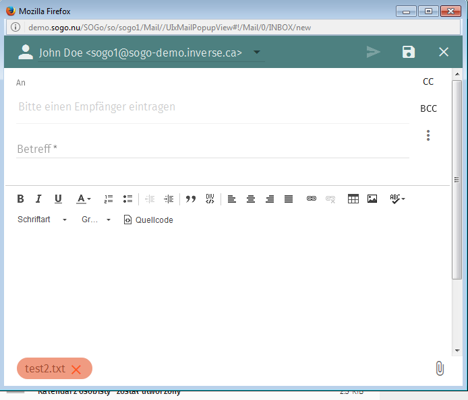This screenshot has width=468, height=400.
Task: Toggle underline text formatting
Action: coord(58,199)
